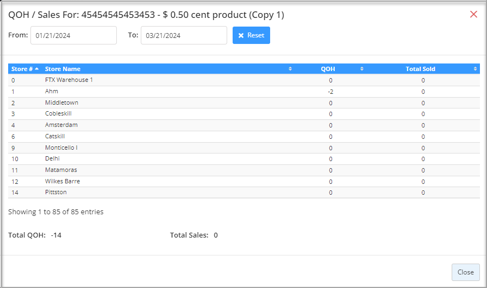Click store number 10 for Delhi
Viewport: 487px width, 288px height.
15,159
